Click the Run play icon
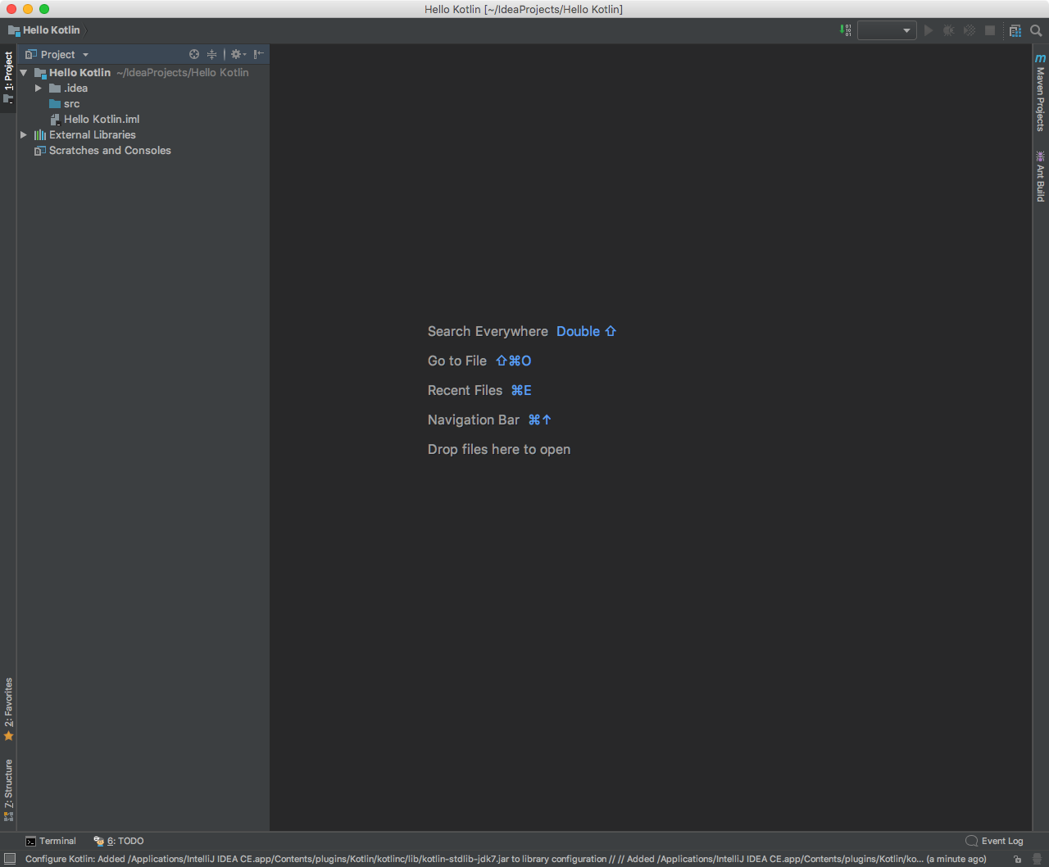The width and height of the screenshot is (1049, 867). tap(929, 30)
